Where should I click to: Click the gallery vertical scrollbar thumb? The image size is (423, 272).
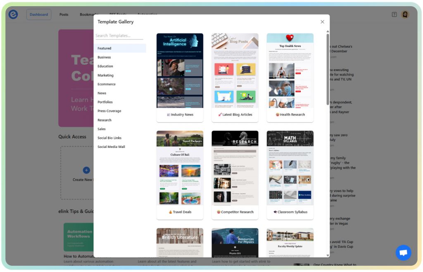pos(328,69)
